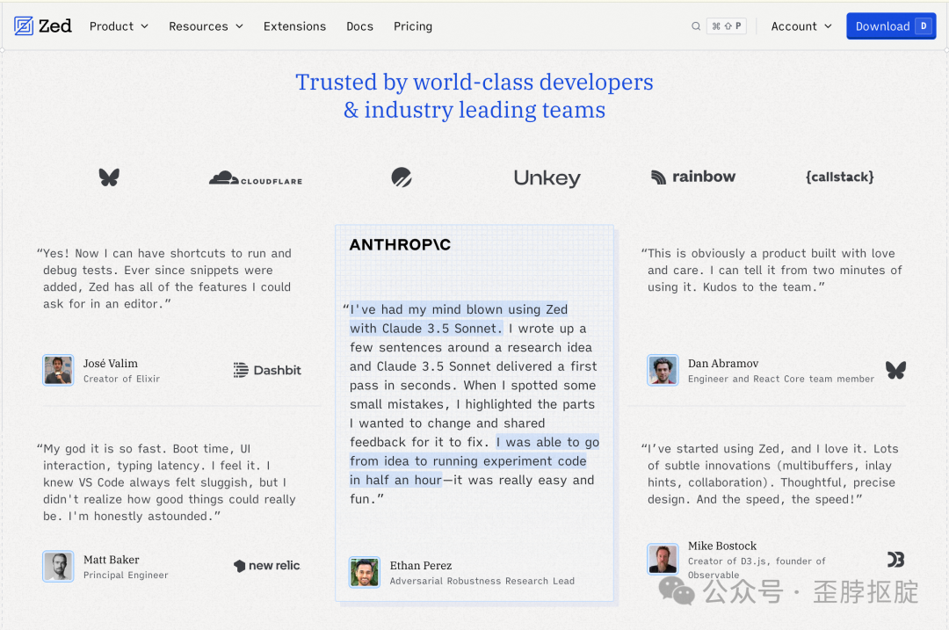Click highlighted 'with Claude 3.5 Sonnet.' text
The height and width of the screenshot is (630, 949).
tap(426, 328)
